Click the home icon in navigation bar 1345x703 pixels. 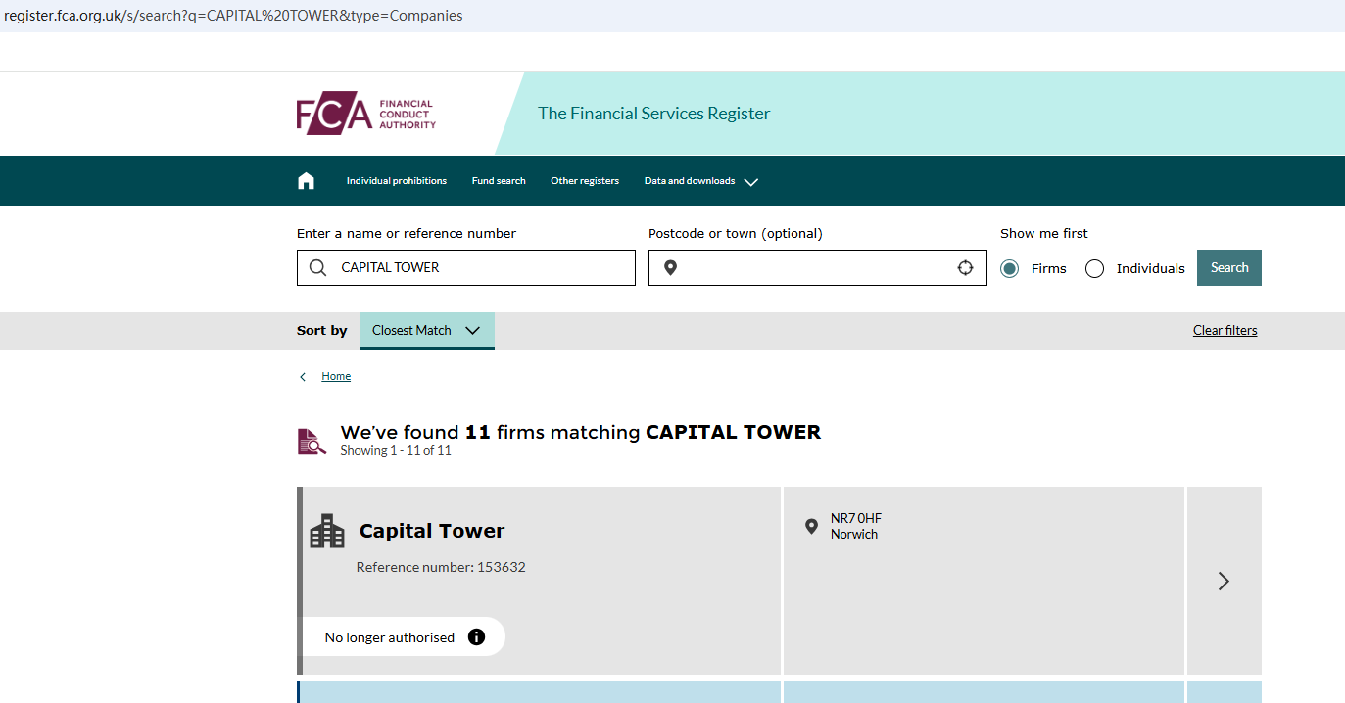(306, 181)
